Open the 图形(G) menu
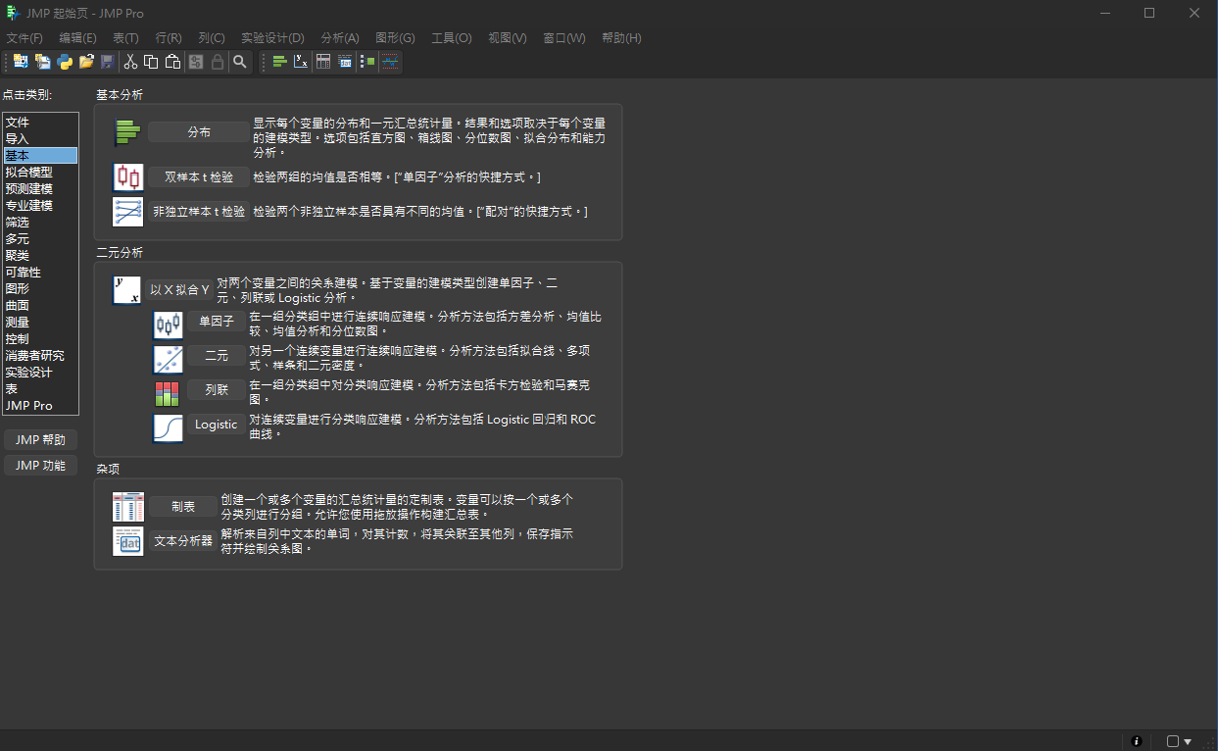The image size is (1218, 751). (396, 38)
